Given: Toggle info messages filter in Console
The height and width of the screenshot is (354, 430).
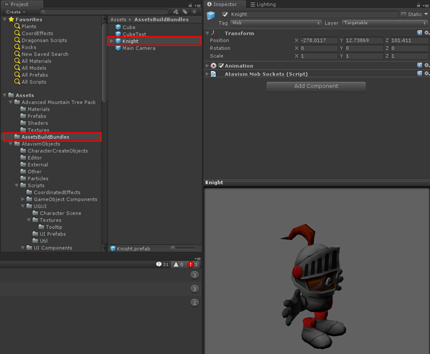Looking at the screenshot, I should click(162, 264).
